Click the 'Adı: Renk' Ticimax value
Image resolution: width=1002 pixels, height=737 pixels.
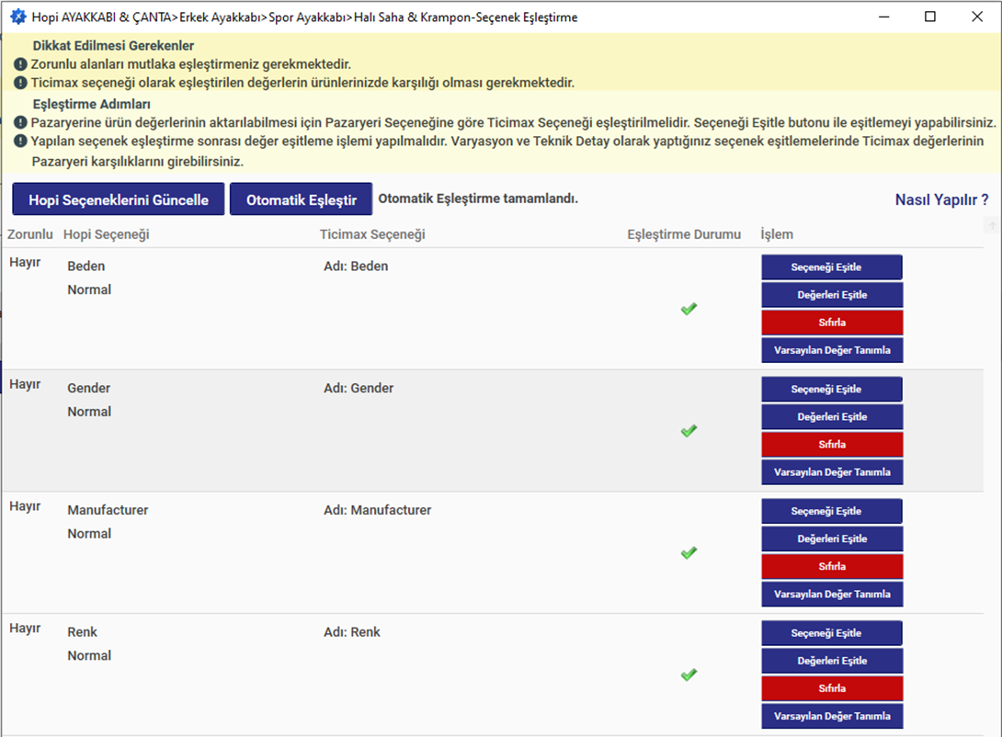pyautogui.click(x=351, y=631)
